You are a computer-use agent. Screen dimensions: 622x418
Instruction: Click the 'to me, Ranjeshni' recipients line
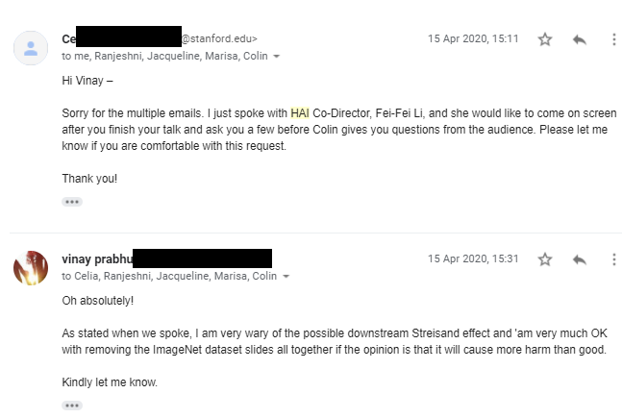click(165, 57)
